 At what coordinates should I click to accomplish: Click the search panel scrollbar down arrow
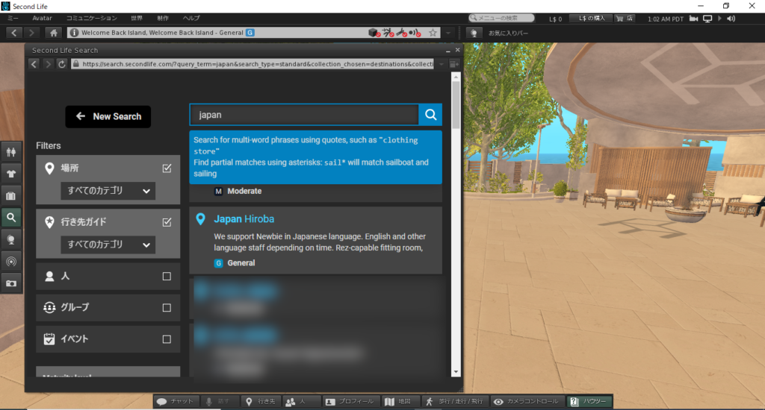pyautogui.click(x=456, y=372)
